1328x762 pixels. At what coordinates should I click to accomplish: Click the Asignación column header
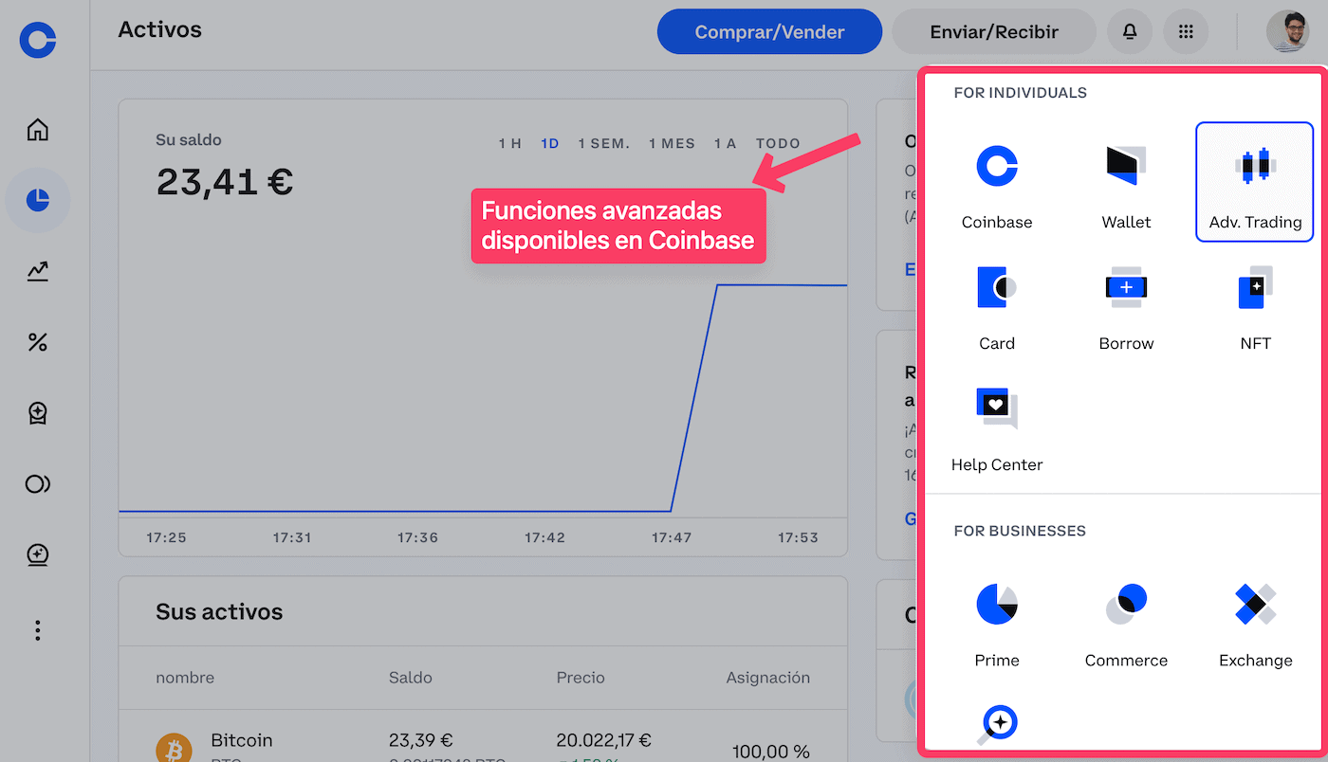[768, 678]
